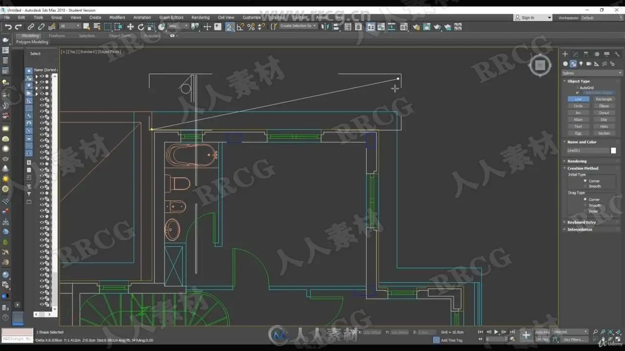This screenshot has width=625, height=351.
Task: Activate the Select and Scale tool
Action: tap(151, 27)
